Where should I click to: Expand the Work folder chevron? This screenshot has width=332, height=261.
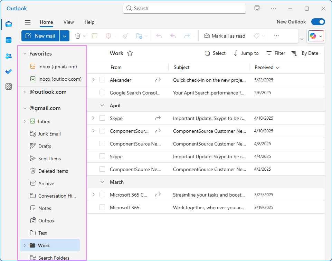pyautogui.click(x=25, y=245)
